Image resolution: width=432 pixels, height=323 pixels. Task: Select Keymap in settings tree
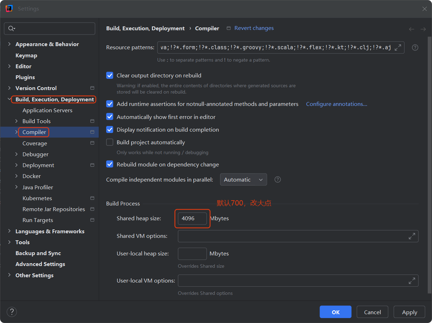point(26,55)
